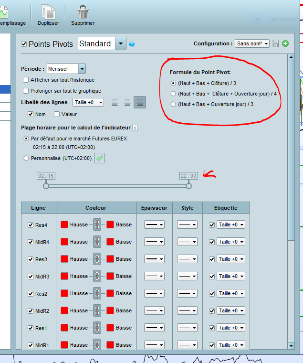Save configuration with the floppy disk icon
The height and width of the screenshot is (363, 303).
(275, 43)
